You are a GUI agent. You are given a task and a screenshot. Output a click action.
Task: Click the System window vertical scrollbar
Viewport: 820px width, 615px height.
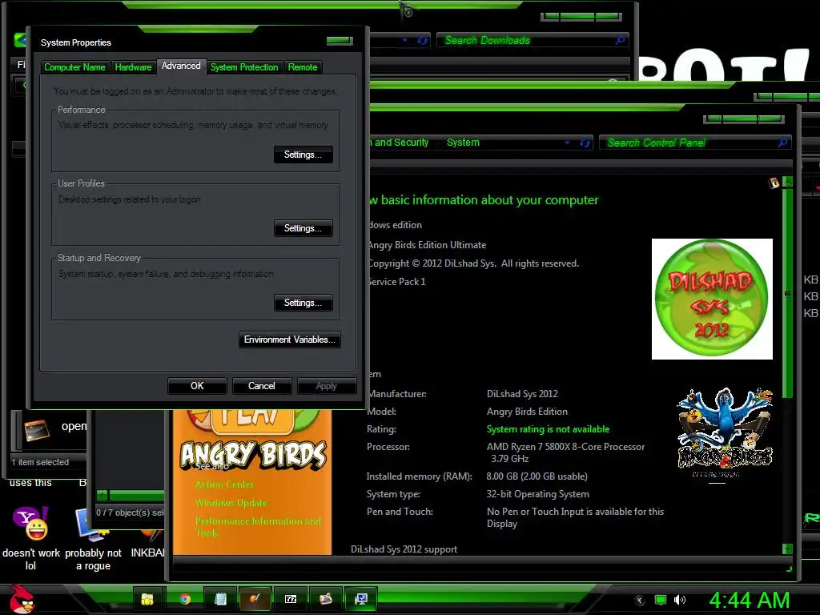tap(788, 293)
